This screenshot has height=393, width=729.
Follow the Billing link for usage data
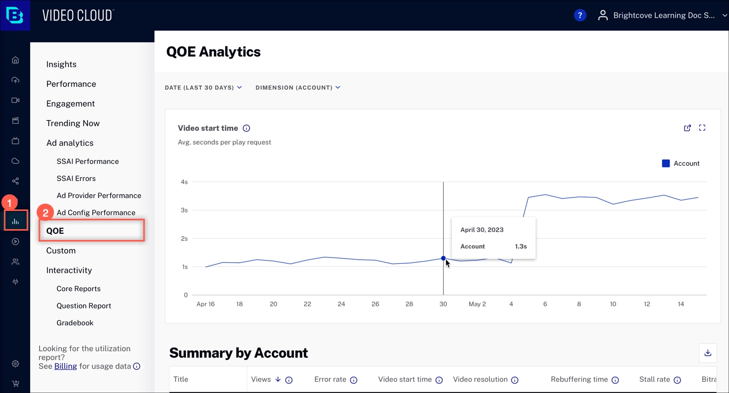coord(65,366)
